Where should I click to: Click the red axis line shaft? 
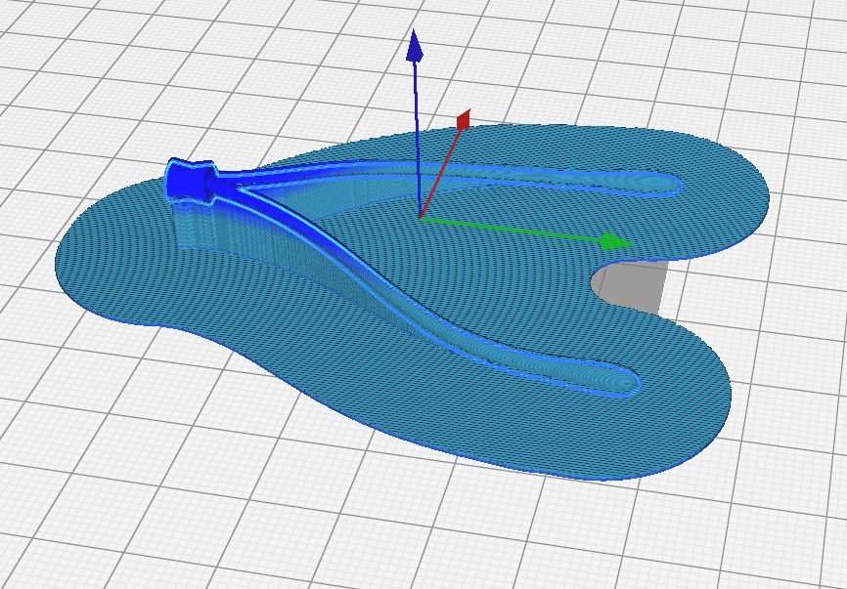coord(440,173)
